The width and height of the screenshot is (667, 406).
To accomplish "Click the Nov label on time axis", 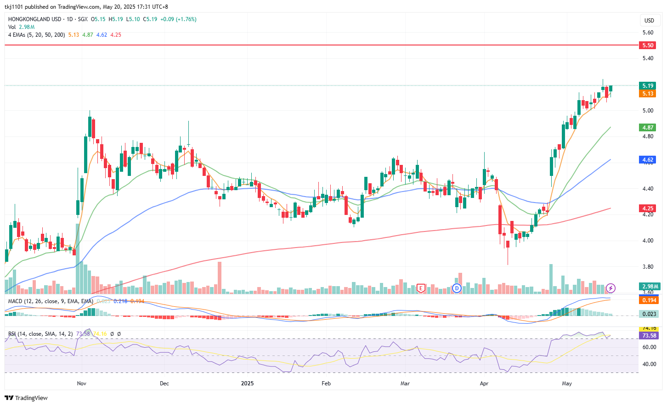I will point(82,383).
